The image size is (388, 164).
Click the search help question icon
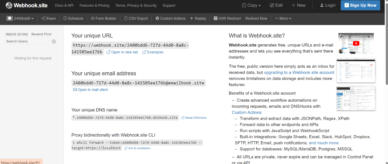coord(54,41)
